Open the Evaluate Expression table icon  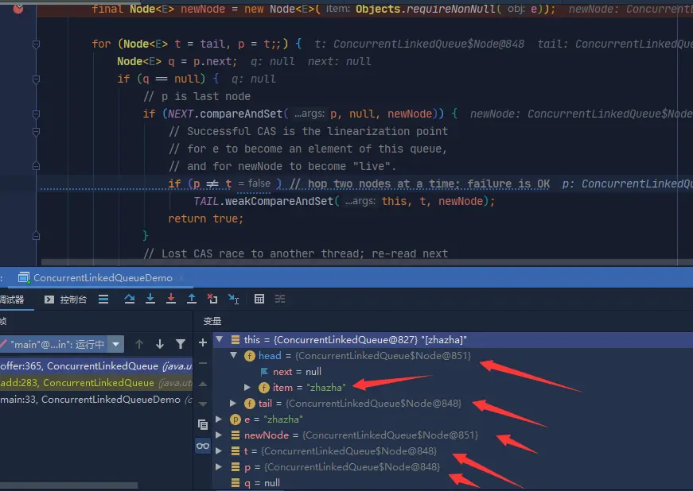[259, 299]
